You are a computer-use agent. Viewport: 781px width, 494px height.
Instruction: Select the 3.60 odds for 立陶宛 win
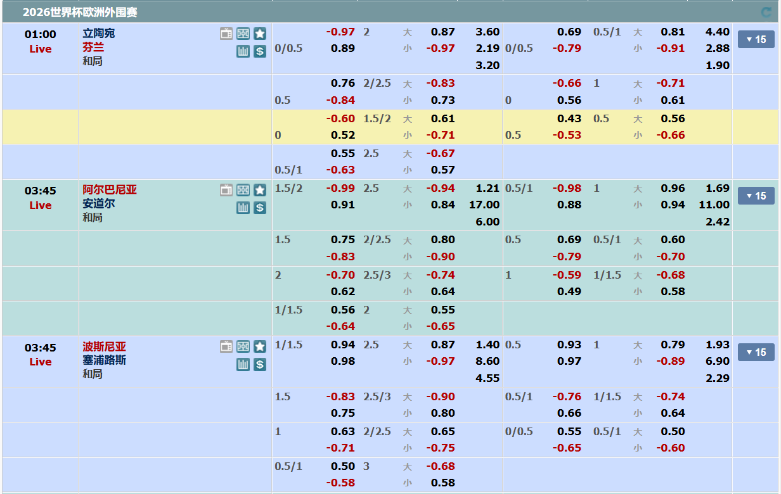[x=487, y=32]
